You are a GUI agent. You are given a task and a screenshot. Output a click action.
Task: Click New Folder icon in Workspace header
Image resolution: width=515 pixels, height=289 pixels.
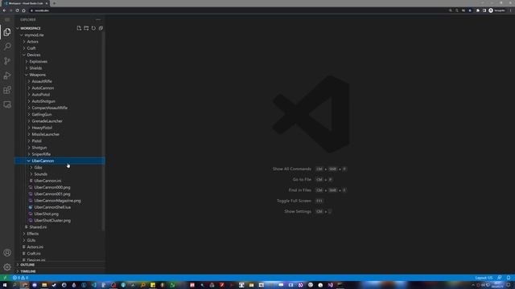click(86, 28)
